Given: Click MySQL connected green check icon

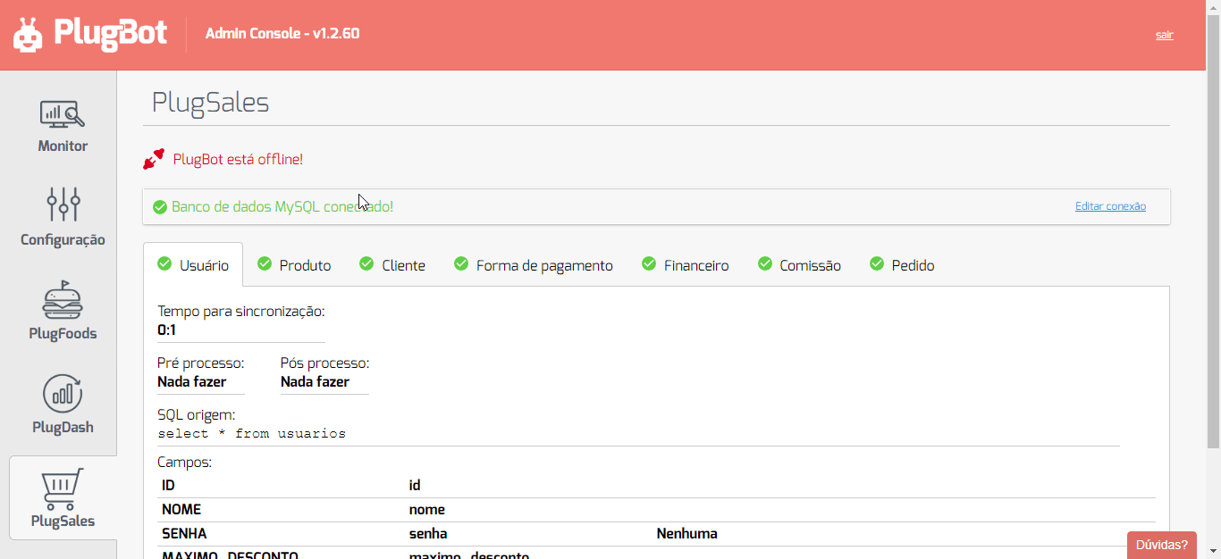Looking at the screenshot, I should point(160,207).
